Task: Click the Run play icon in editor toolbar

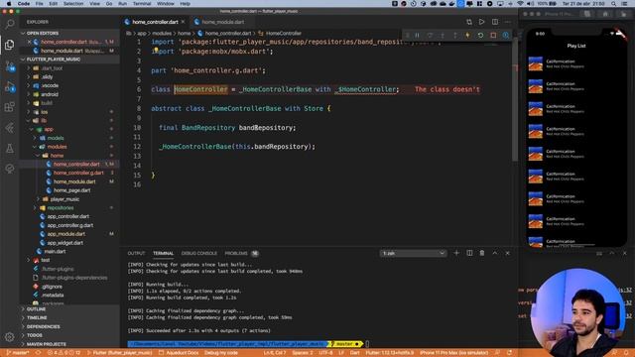Action: pyautogui.click(x=481, y=22)
